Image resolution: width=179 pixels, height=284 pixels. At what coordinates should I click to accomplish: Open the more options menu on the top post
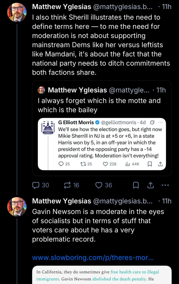click(165, 185)
